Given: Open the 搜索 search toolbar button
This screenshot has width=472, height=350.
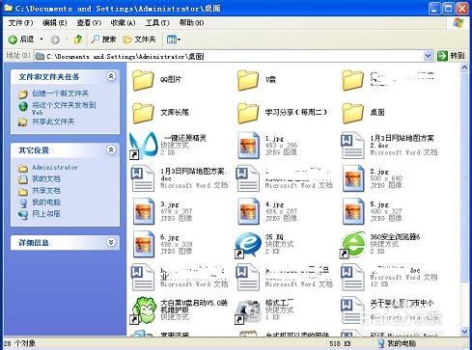Looking at the screenshot, I should coord(103,40).
